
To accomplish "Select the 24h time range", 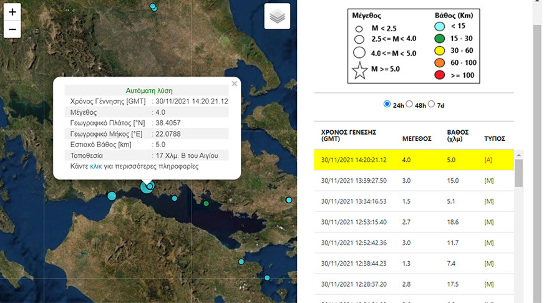I will [387, 105].
